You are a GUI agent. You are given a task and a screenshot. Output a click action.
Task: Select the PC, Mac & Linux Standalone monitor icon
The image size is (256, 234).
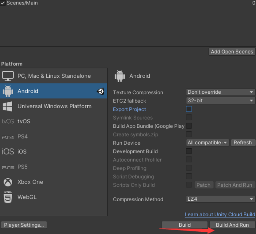[8, 76]
